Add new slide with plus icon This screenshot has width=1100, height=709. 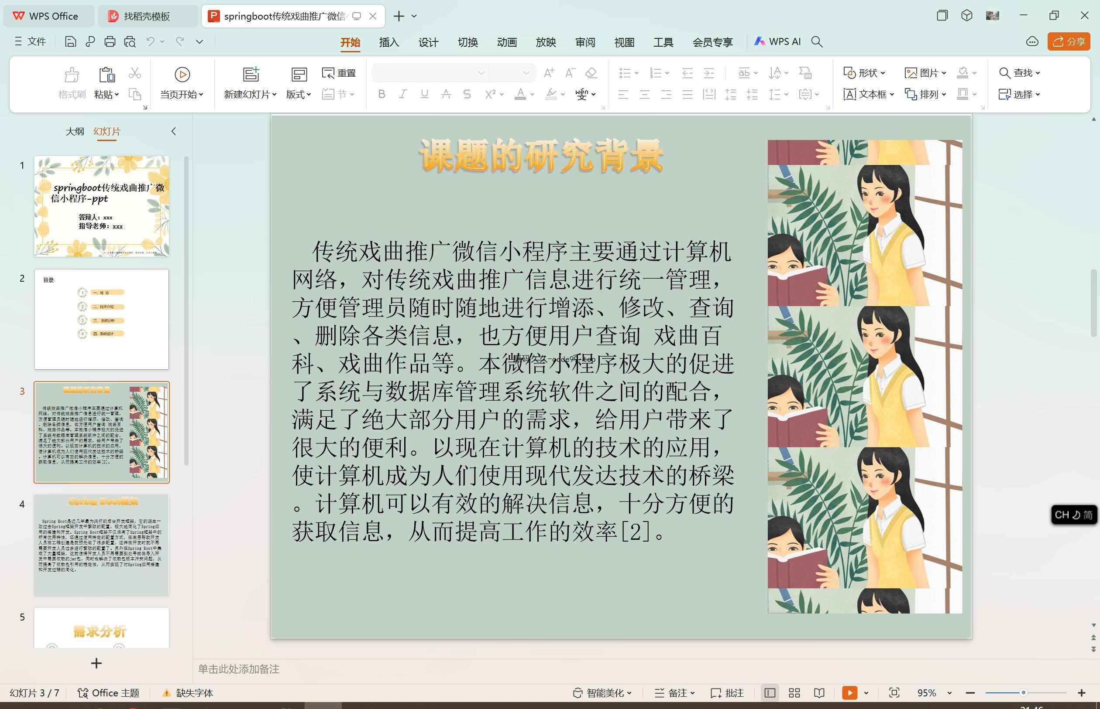96,663
